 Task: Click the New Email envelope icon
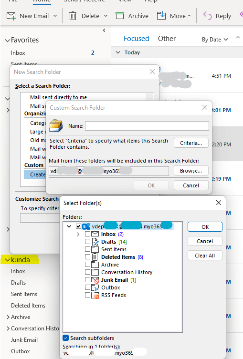(x=11, y=16)
